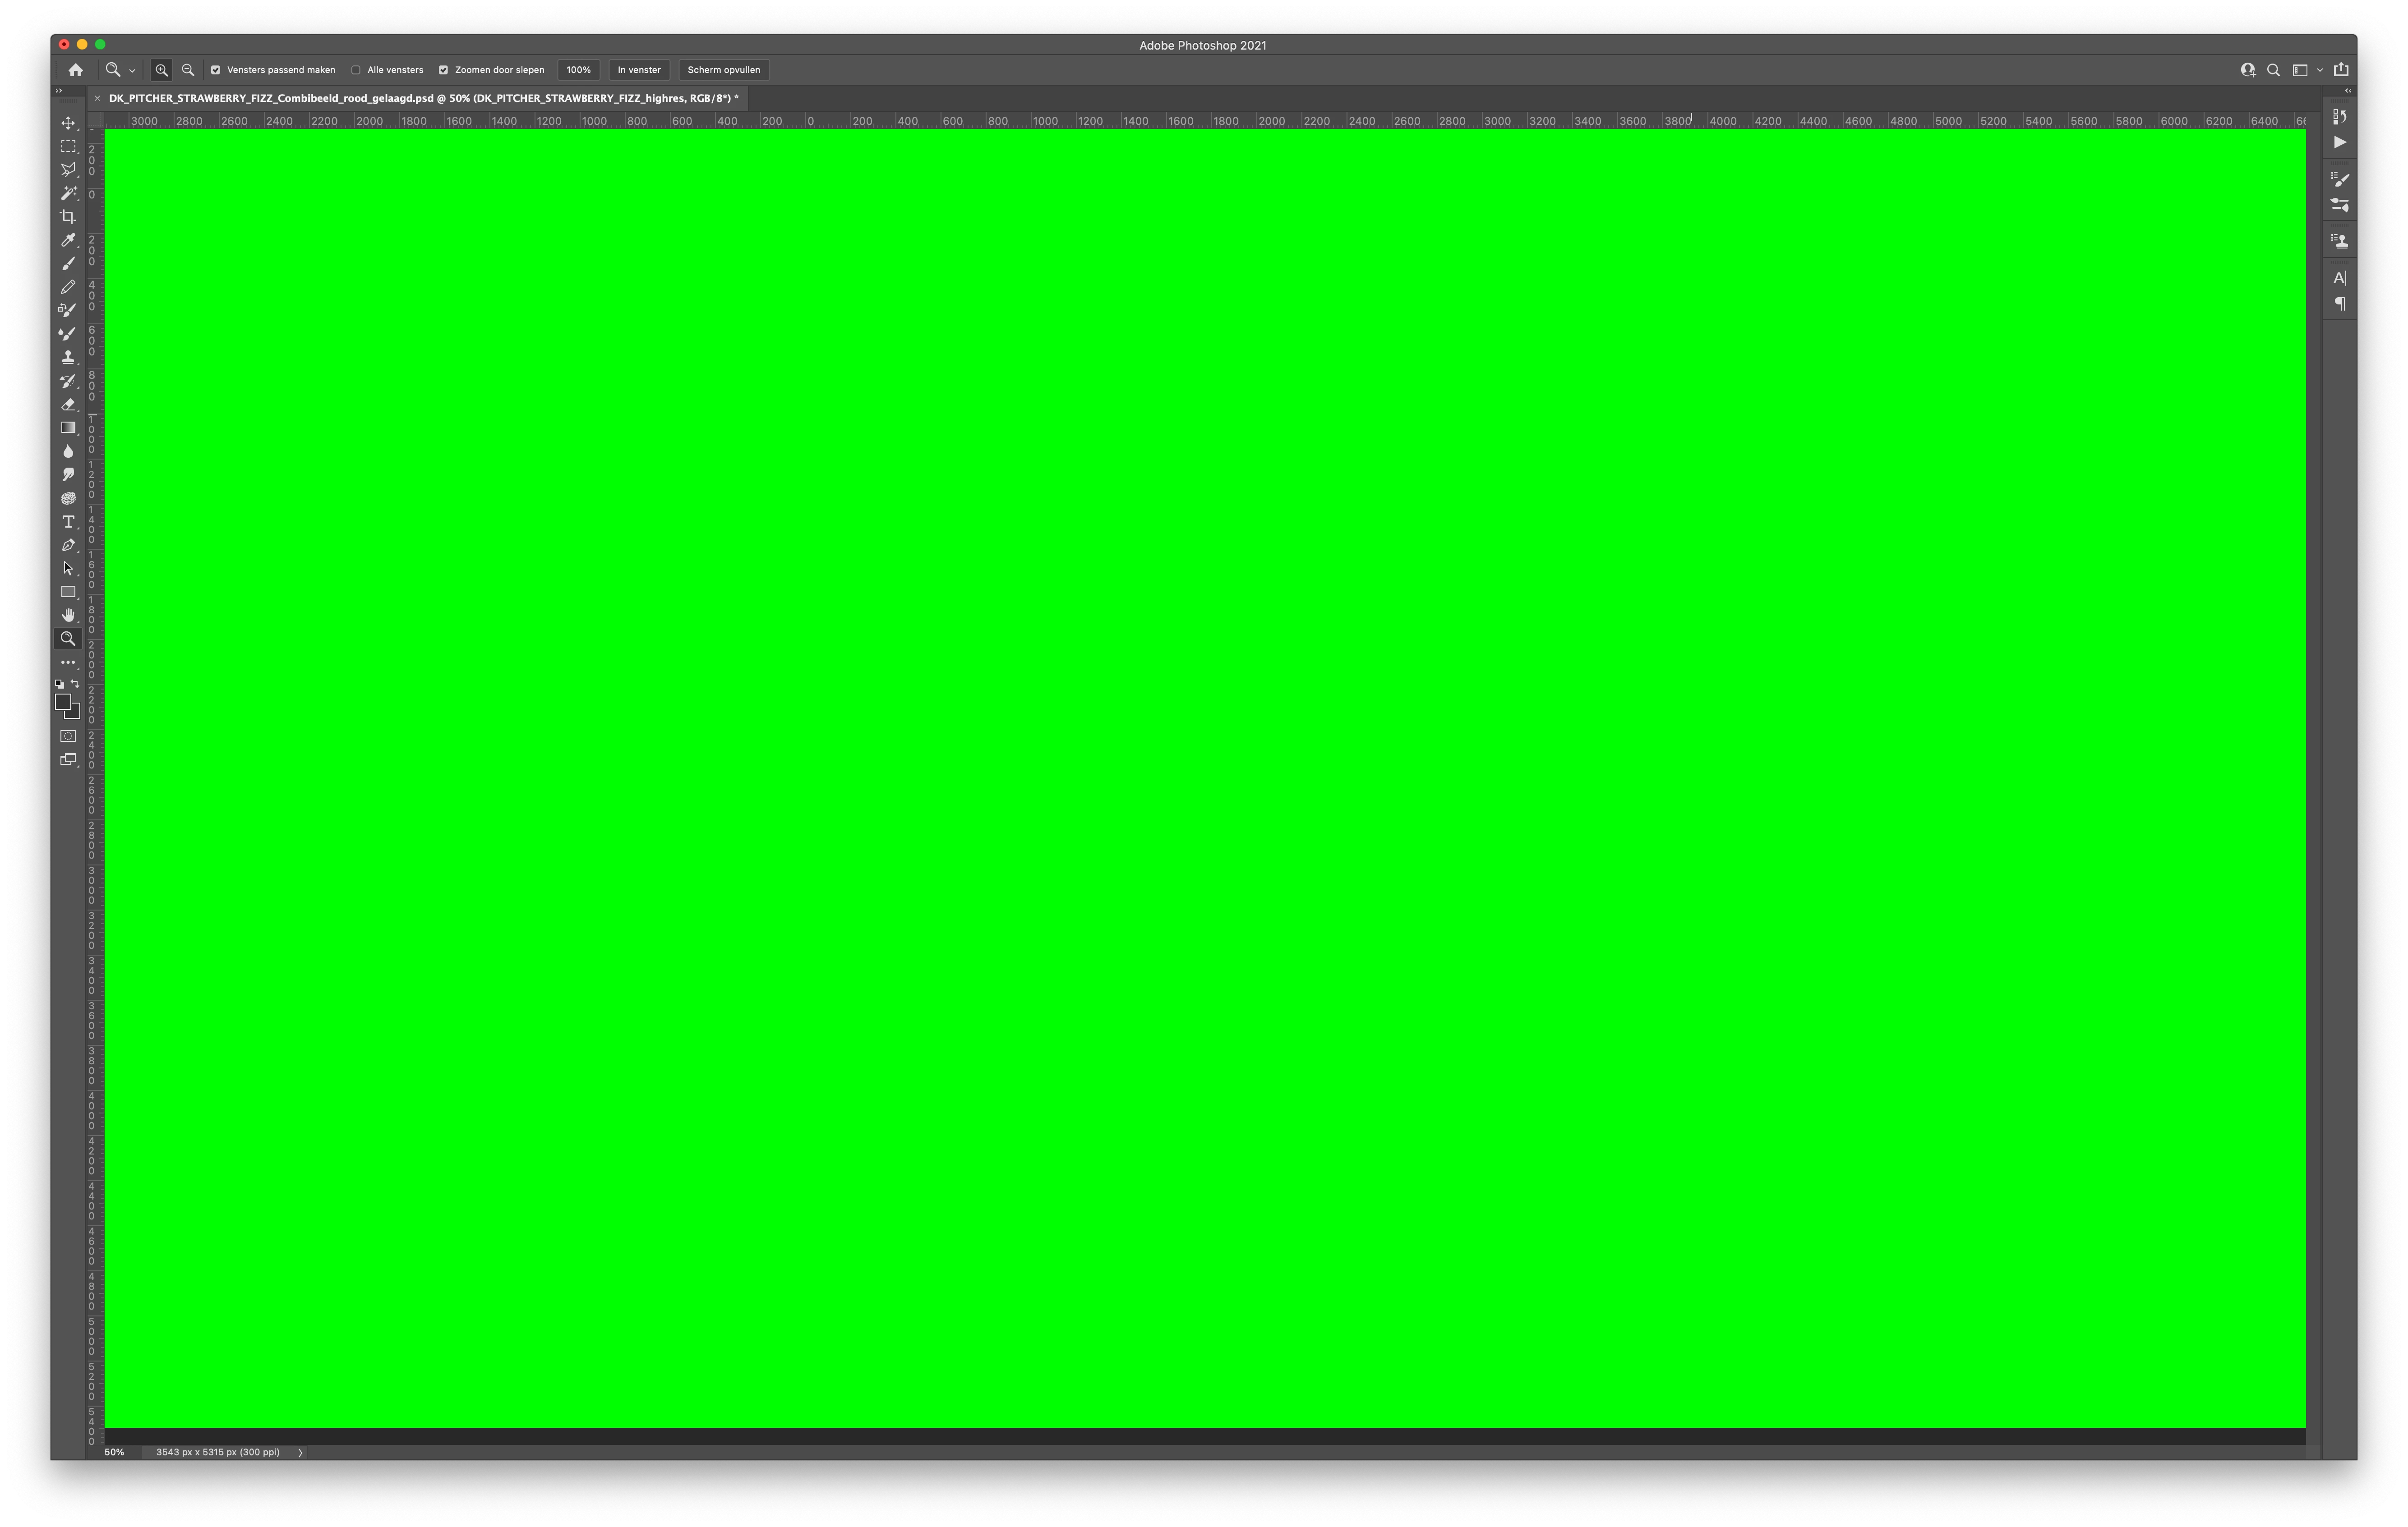Expand the status bar info arrow
The width and height of the screenshot is (2408, 1527).
tap(300, 1452)
